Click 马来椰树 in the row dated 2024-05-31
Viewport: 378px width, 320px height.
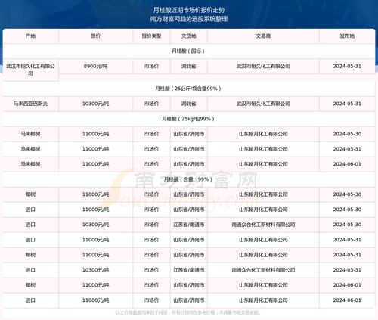(30, 149)
